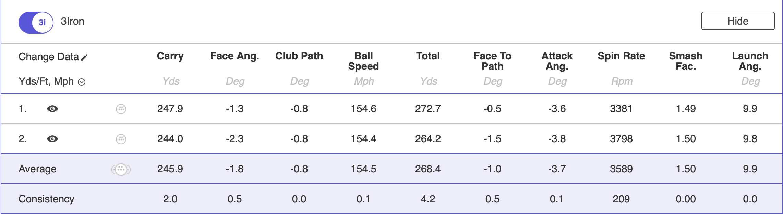Click the Spin Rate column header
Image resolution: width=783 pixels, height=214 pixels.
point(621,56)
